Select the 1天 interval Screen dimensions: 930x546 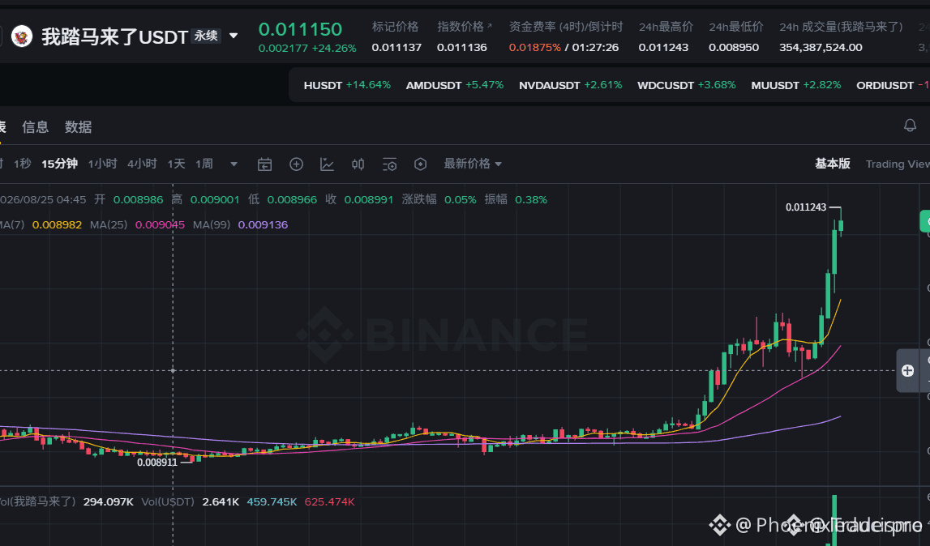tap(176, 164)
